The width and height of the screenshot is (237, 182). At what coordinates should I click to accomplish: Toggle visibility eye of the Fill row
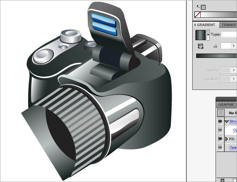pos(220,139)
